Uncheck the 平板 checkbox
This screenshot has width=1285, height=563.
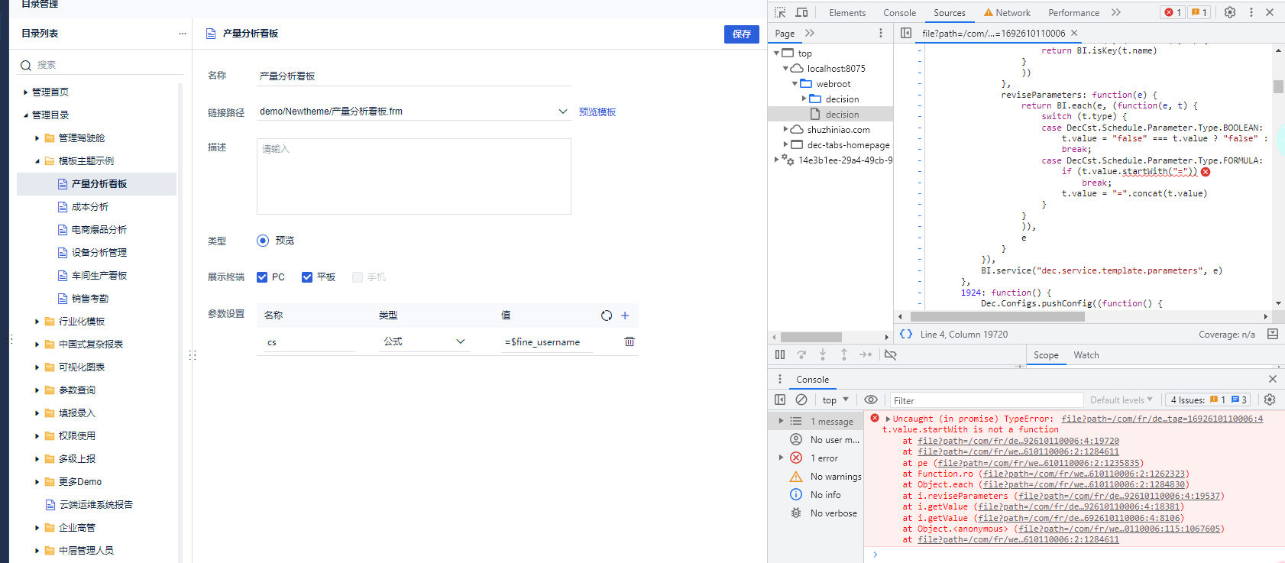coord(307,277)
